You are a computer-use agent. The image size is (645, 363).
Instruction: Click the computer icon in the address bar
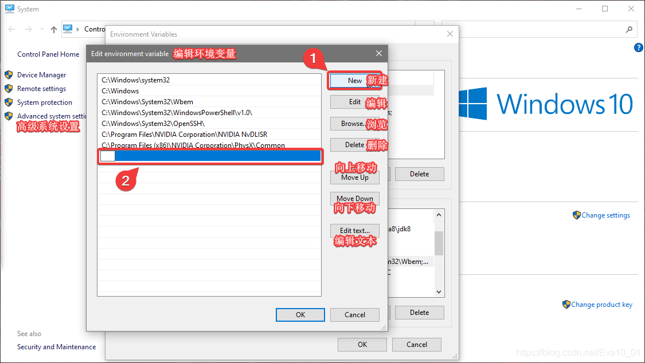click(x=68, y=29)
